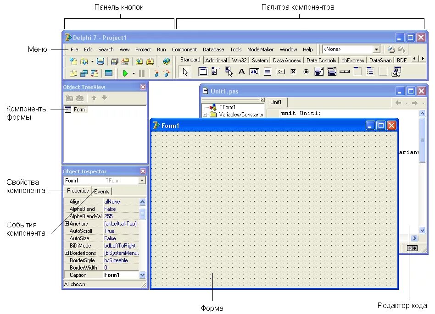Open the Open-file history dropdown arrow
The image size is (435, 314).
pos(92,61)
